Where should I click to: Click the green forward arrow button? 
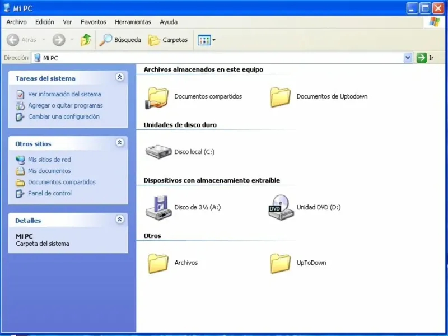(59, 40)
